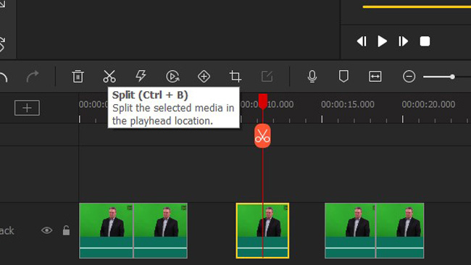Screen dimensions: 471x265
Task: Click the crop tool icon
Action: click(236, 76)
